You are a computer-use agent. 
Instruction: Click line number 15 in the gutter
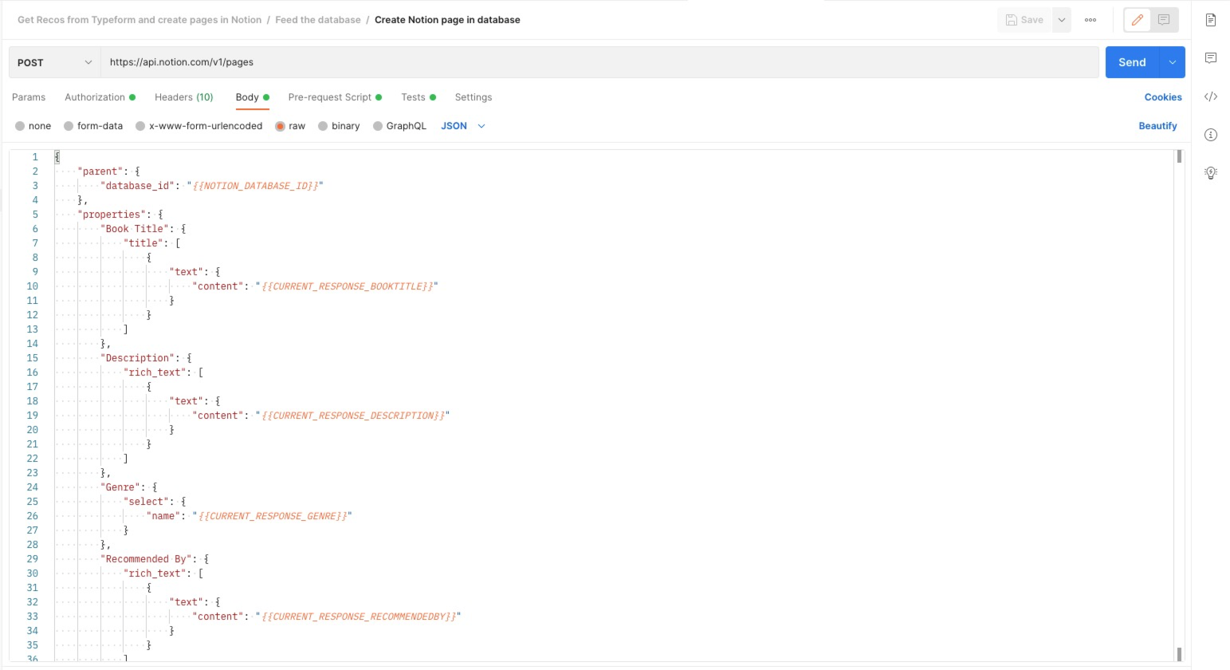(x=33, y=358)
